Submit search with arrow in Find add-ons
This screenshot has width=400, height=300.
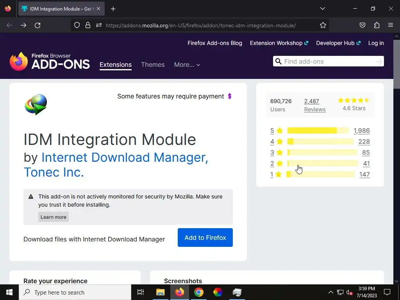click(x=379, y=61)
